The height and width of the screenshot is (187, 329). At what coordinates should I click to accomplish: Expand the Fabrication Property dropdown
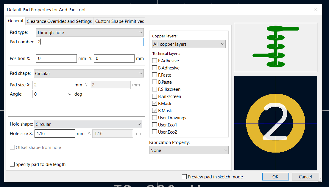click(189, 150)
